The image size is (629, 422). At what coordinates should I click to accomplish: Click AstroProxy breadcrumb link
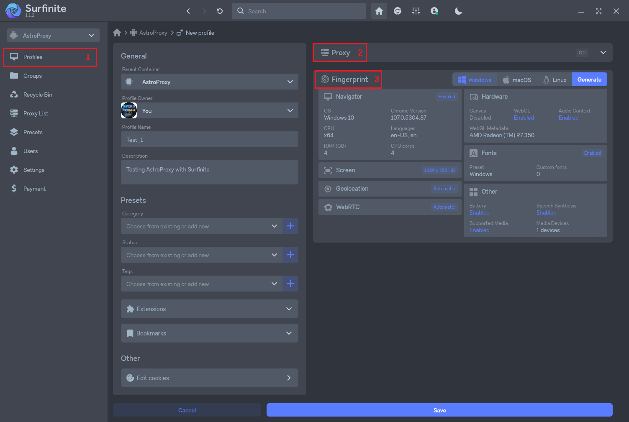pos(153,33)
